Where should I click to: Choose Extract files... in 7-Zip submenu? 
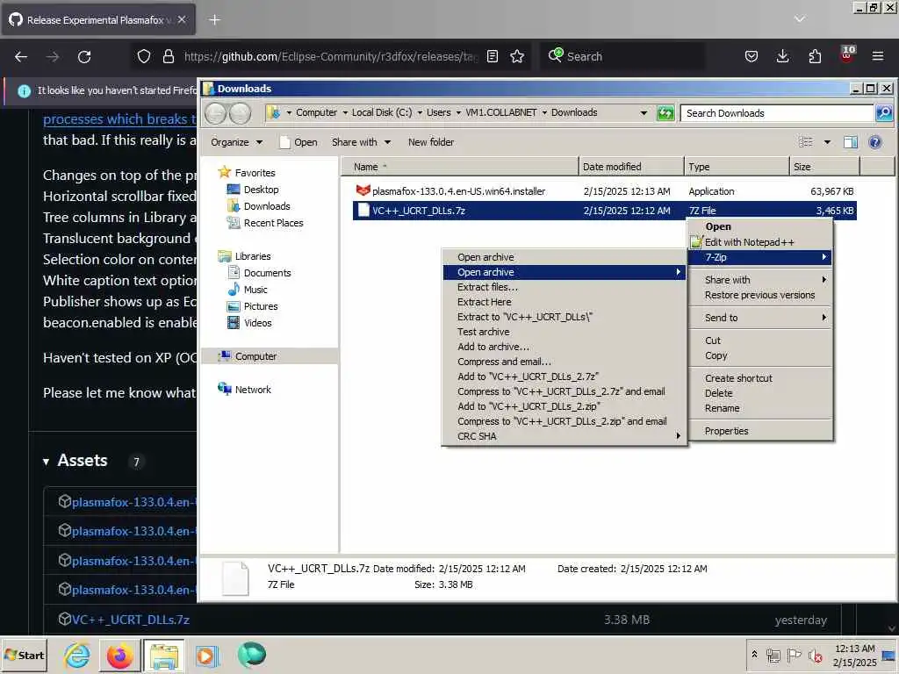(565, 287)
